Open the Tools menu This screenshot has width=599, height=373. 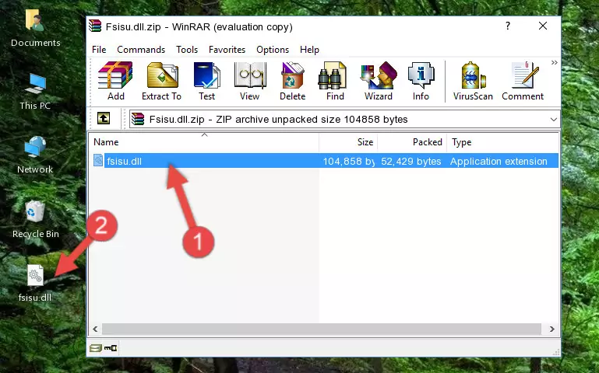187,50
